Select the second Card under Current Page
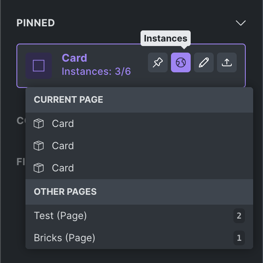This screenshot has width=263, height=263. point(63,146)
